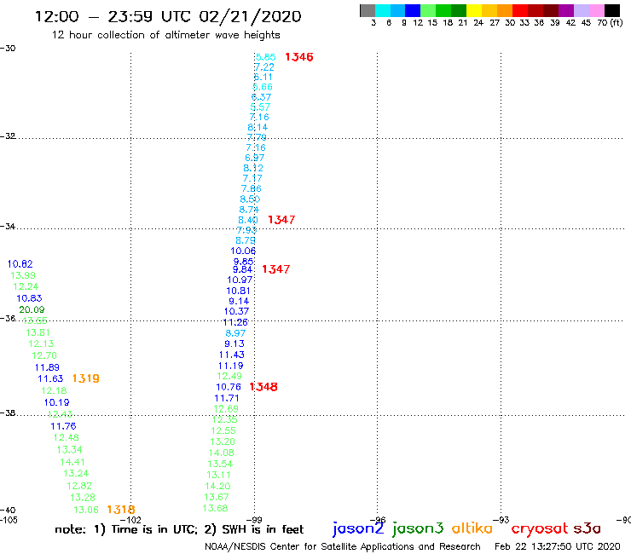Click the latitude axis label -32
This screenshot has height=554, width=631.
8,136
